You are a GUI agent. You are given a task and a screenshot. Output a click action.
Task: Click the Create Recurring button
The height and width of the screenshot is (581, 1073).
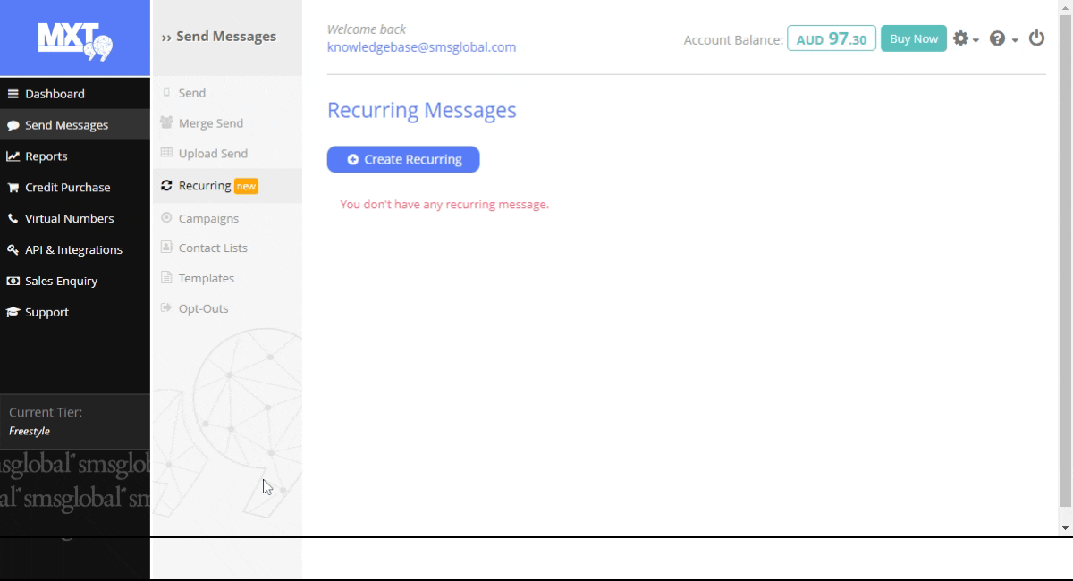pyautogui.click(x=403, y=159)
